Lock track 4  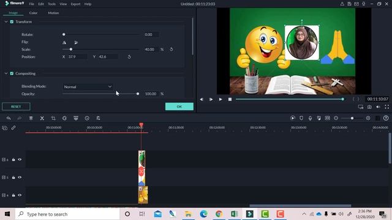[13, 195]
